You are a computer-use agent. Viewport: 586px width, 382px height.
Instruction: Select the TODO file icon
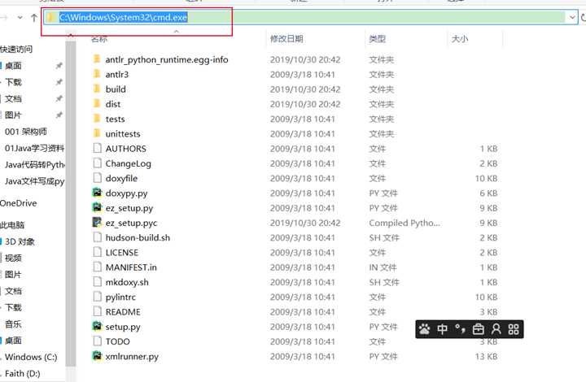tap(97, 341)
